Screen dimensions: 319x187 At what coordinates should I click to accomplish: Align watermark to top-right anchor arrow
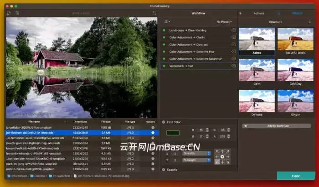pyautogui.click(x=228, y=151)
